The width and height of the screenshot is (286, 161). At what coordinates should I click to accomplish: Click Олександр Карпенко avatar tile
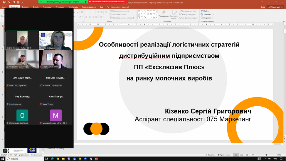coord(22,115)
